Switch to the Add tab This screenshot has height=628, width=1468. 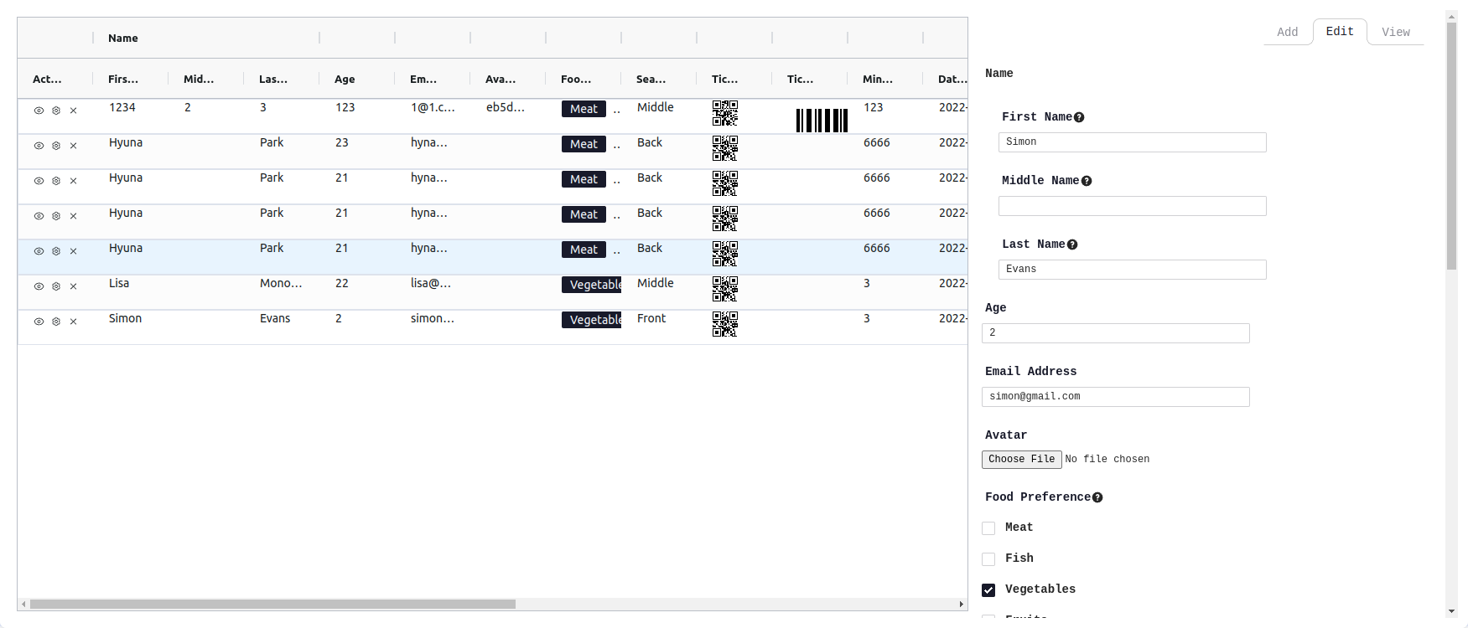1287,32
